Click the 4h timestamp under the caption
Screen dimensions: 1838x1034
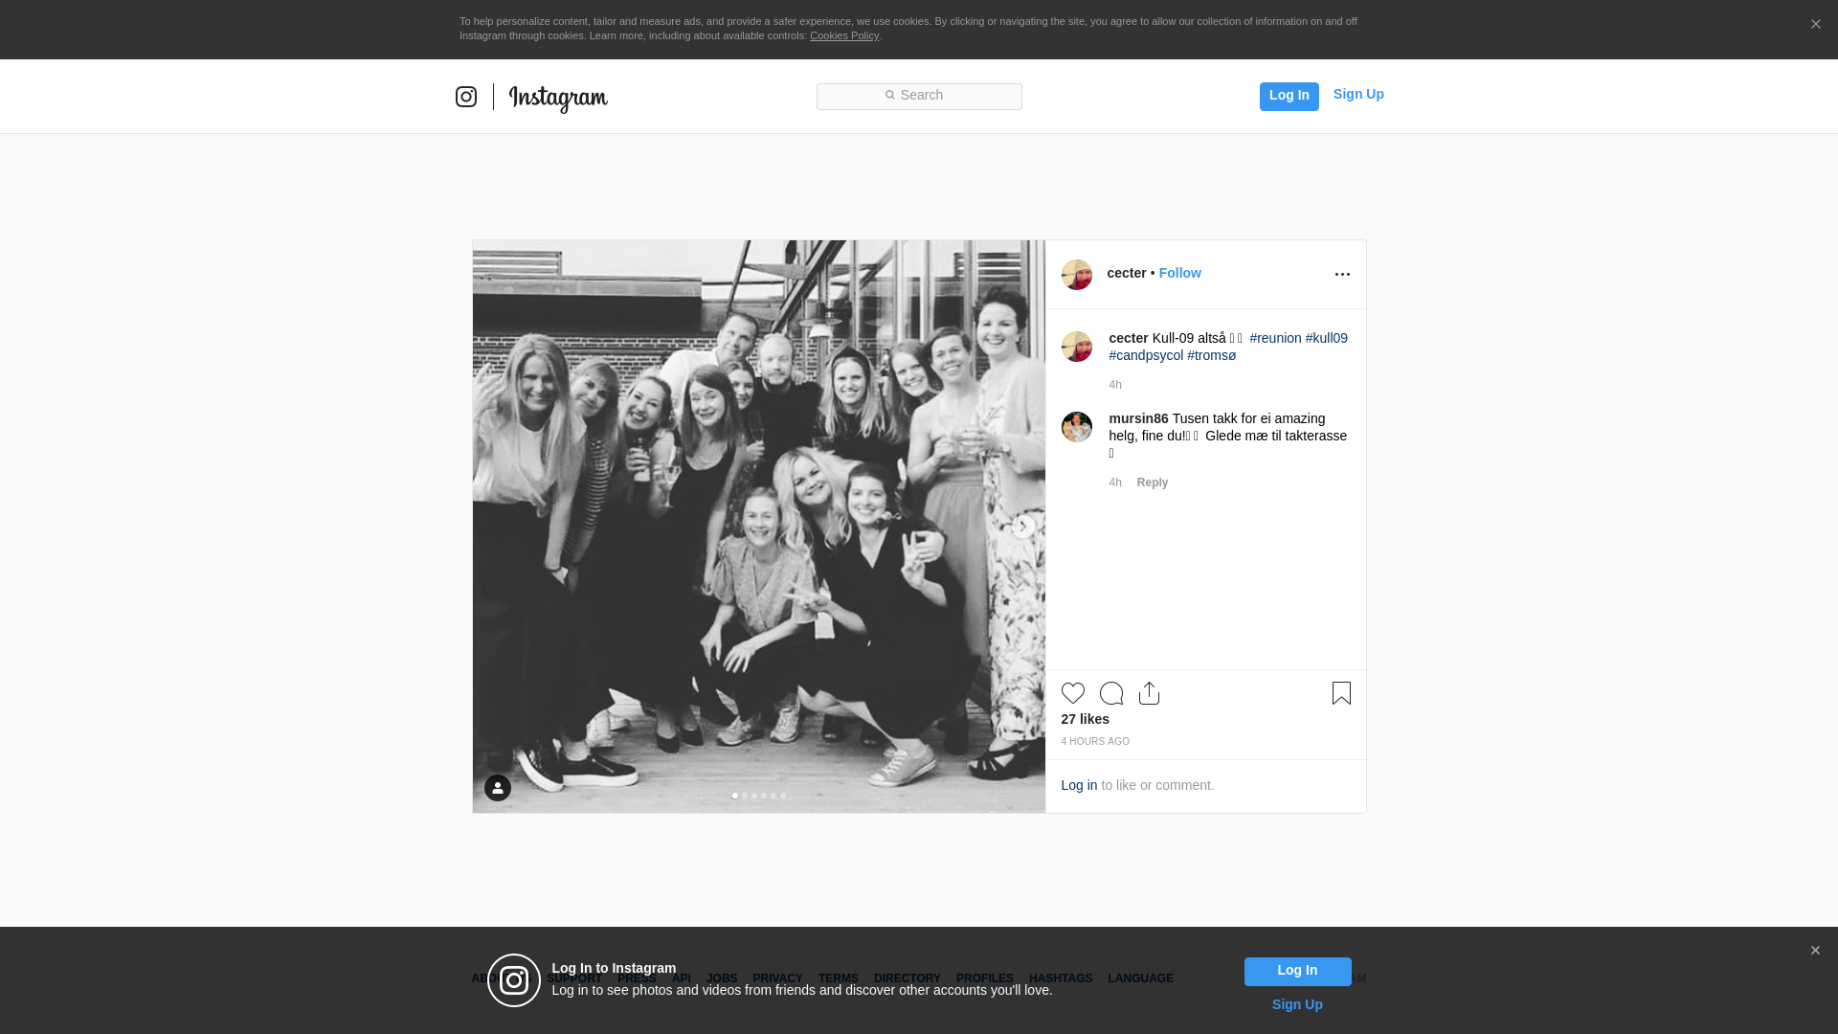(1115, 386)
